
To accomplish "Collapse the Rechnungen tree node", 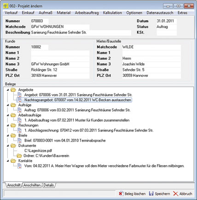I will 8,126.
